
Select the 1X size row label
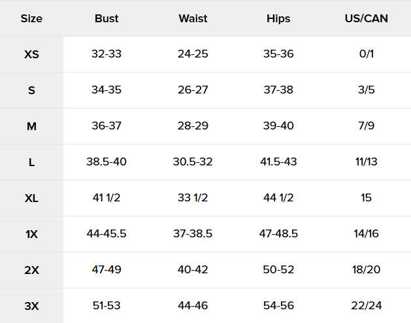click(x=31, y=234)
